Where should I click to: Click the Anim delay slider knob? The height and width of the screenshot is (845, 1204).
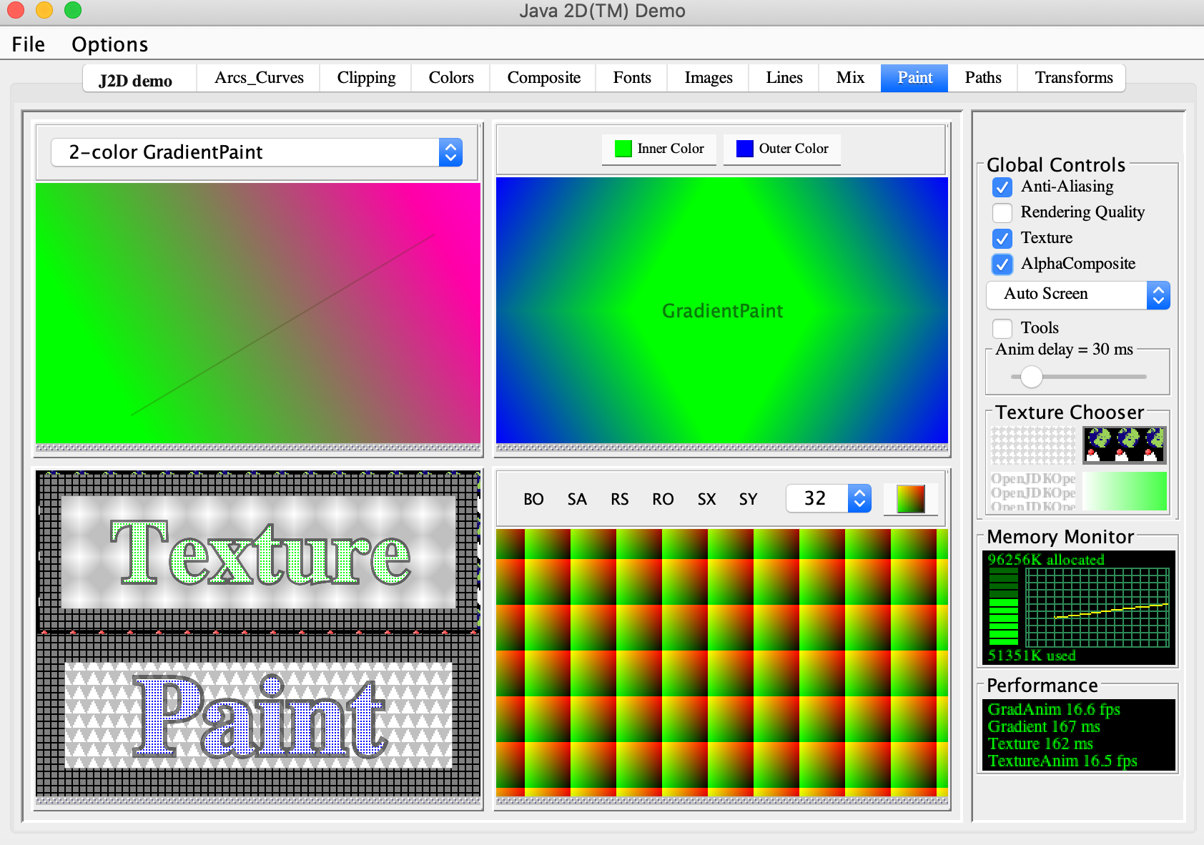[x=1031, y=376]
